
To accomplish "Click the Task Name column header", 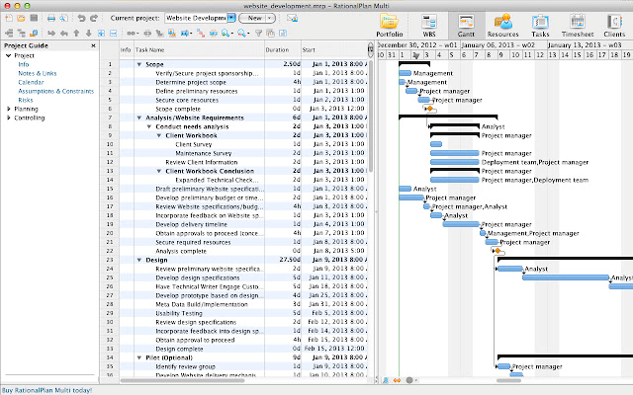I will 200,50.
